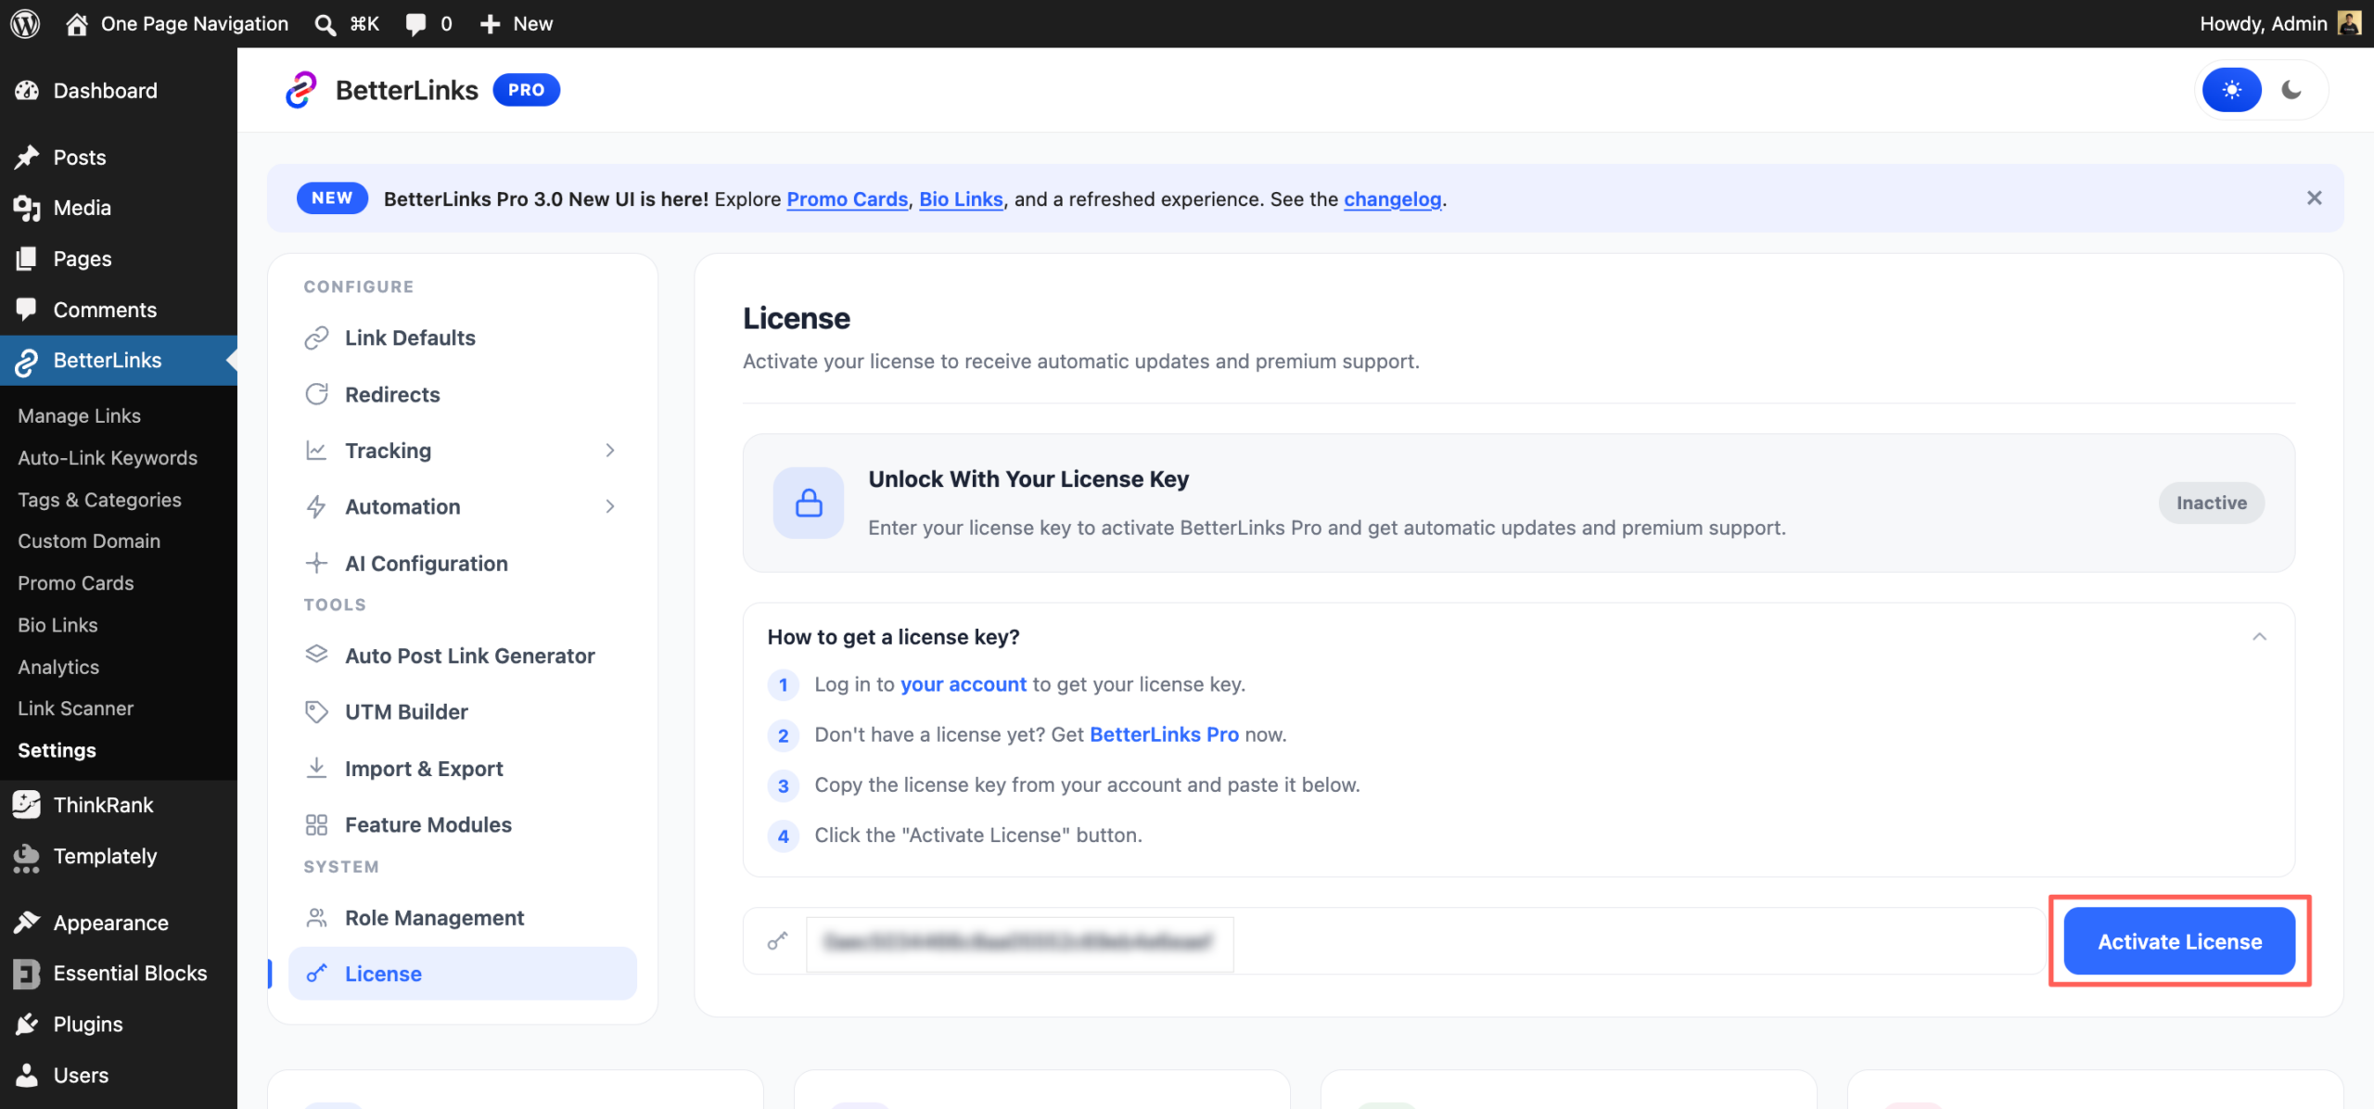Collapse the How to get a license key section

(2259, 637)
